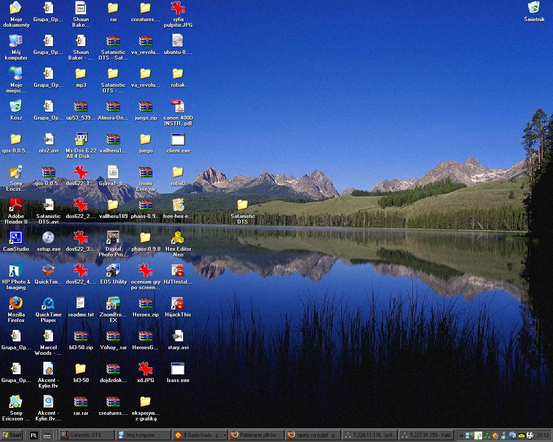Screen dimensions: 553x442
Task: Click the Start button
Action: point(12,435)
